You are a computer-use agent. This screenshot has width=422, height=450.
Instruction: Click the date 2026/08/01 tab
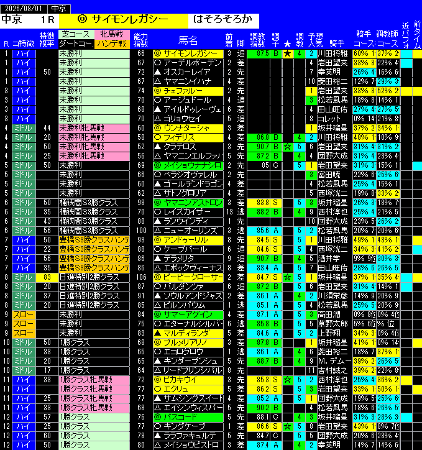pyautogui.click(x=24, y=9)
